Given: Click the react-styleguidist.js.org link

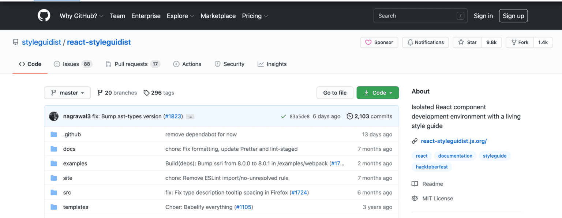Looking at the screenshot, I should click(454, 141).
